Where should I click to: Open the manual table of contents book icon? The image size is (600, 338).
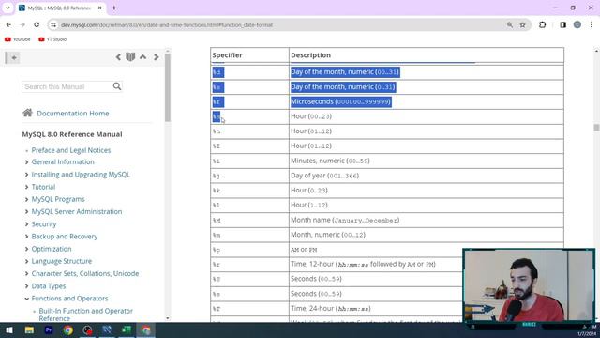pyautogui.click(x=130, y=57)
